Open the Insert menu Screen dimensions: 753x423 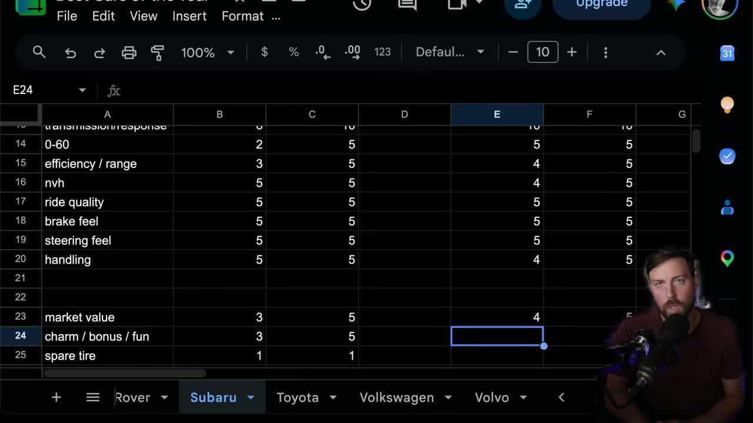coord(189,16)
